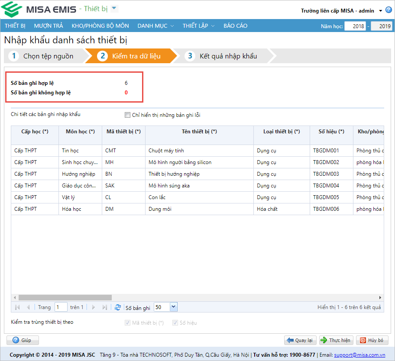Click the Thực hiện button

click(336, 340)
